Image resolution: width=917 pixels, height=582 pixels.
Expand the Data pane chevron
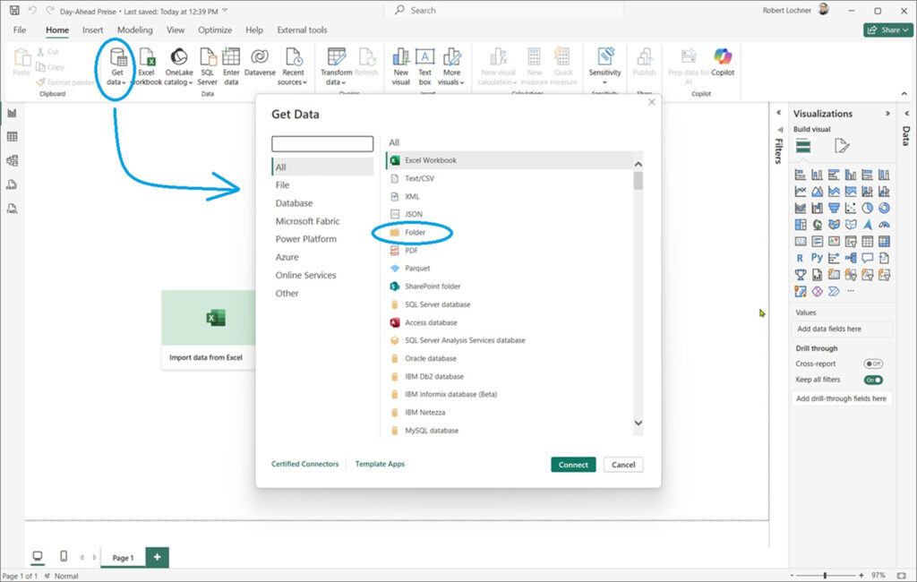[x=906, y=113]
